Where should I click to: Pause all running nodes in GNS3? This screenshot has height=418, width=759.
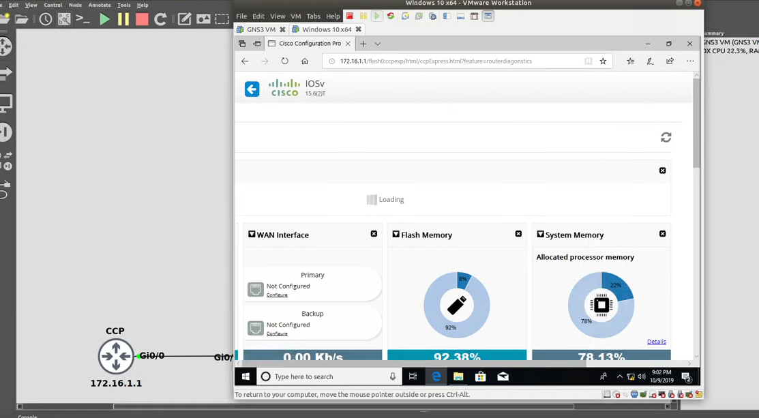coord(123,18)
